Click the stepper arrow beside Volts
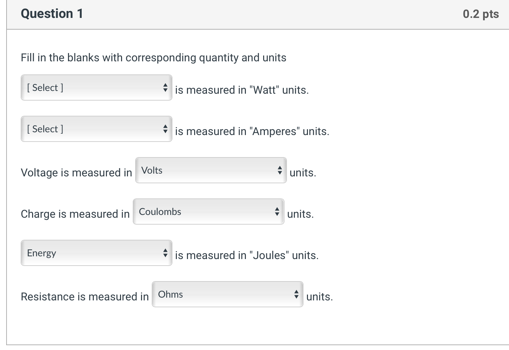Screen dimensions: 509x350 click(x=279, y=170)
